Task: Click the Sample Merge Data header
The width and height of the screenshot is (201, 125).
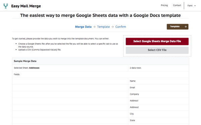Action: click(x=25, y=61)
